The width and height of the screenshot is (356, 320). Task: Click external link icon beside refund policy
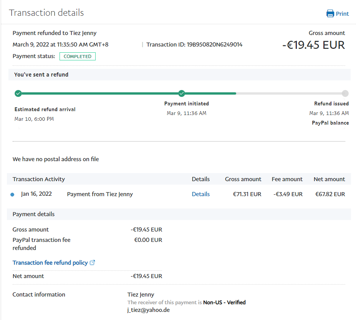[92, 263]
